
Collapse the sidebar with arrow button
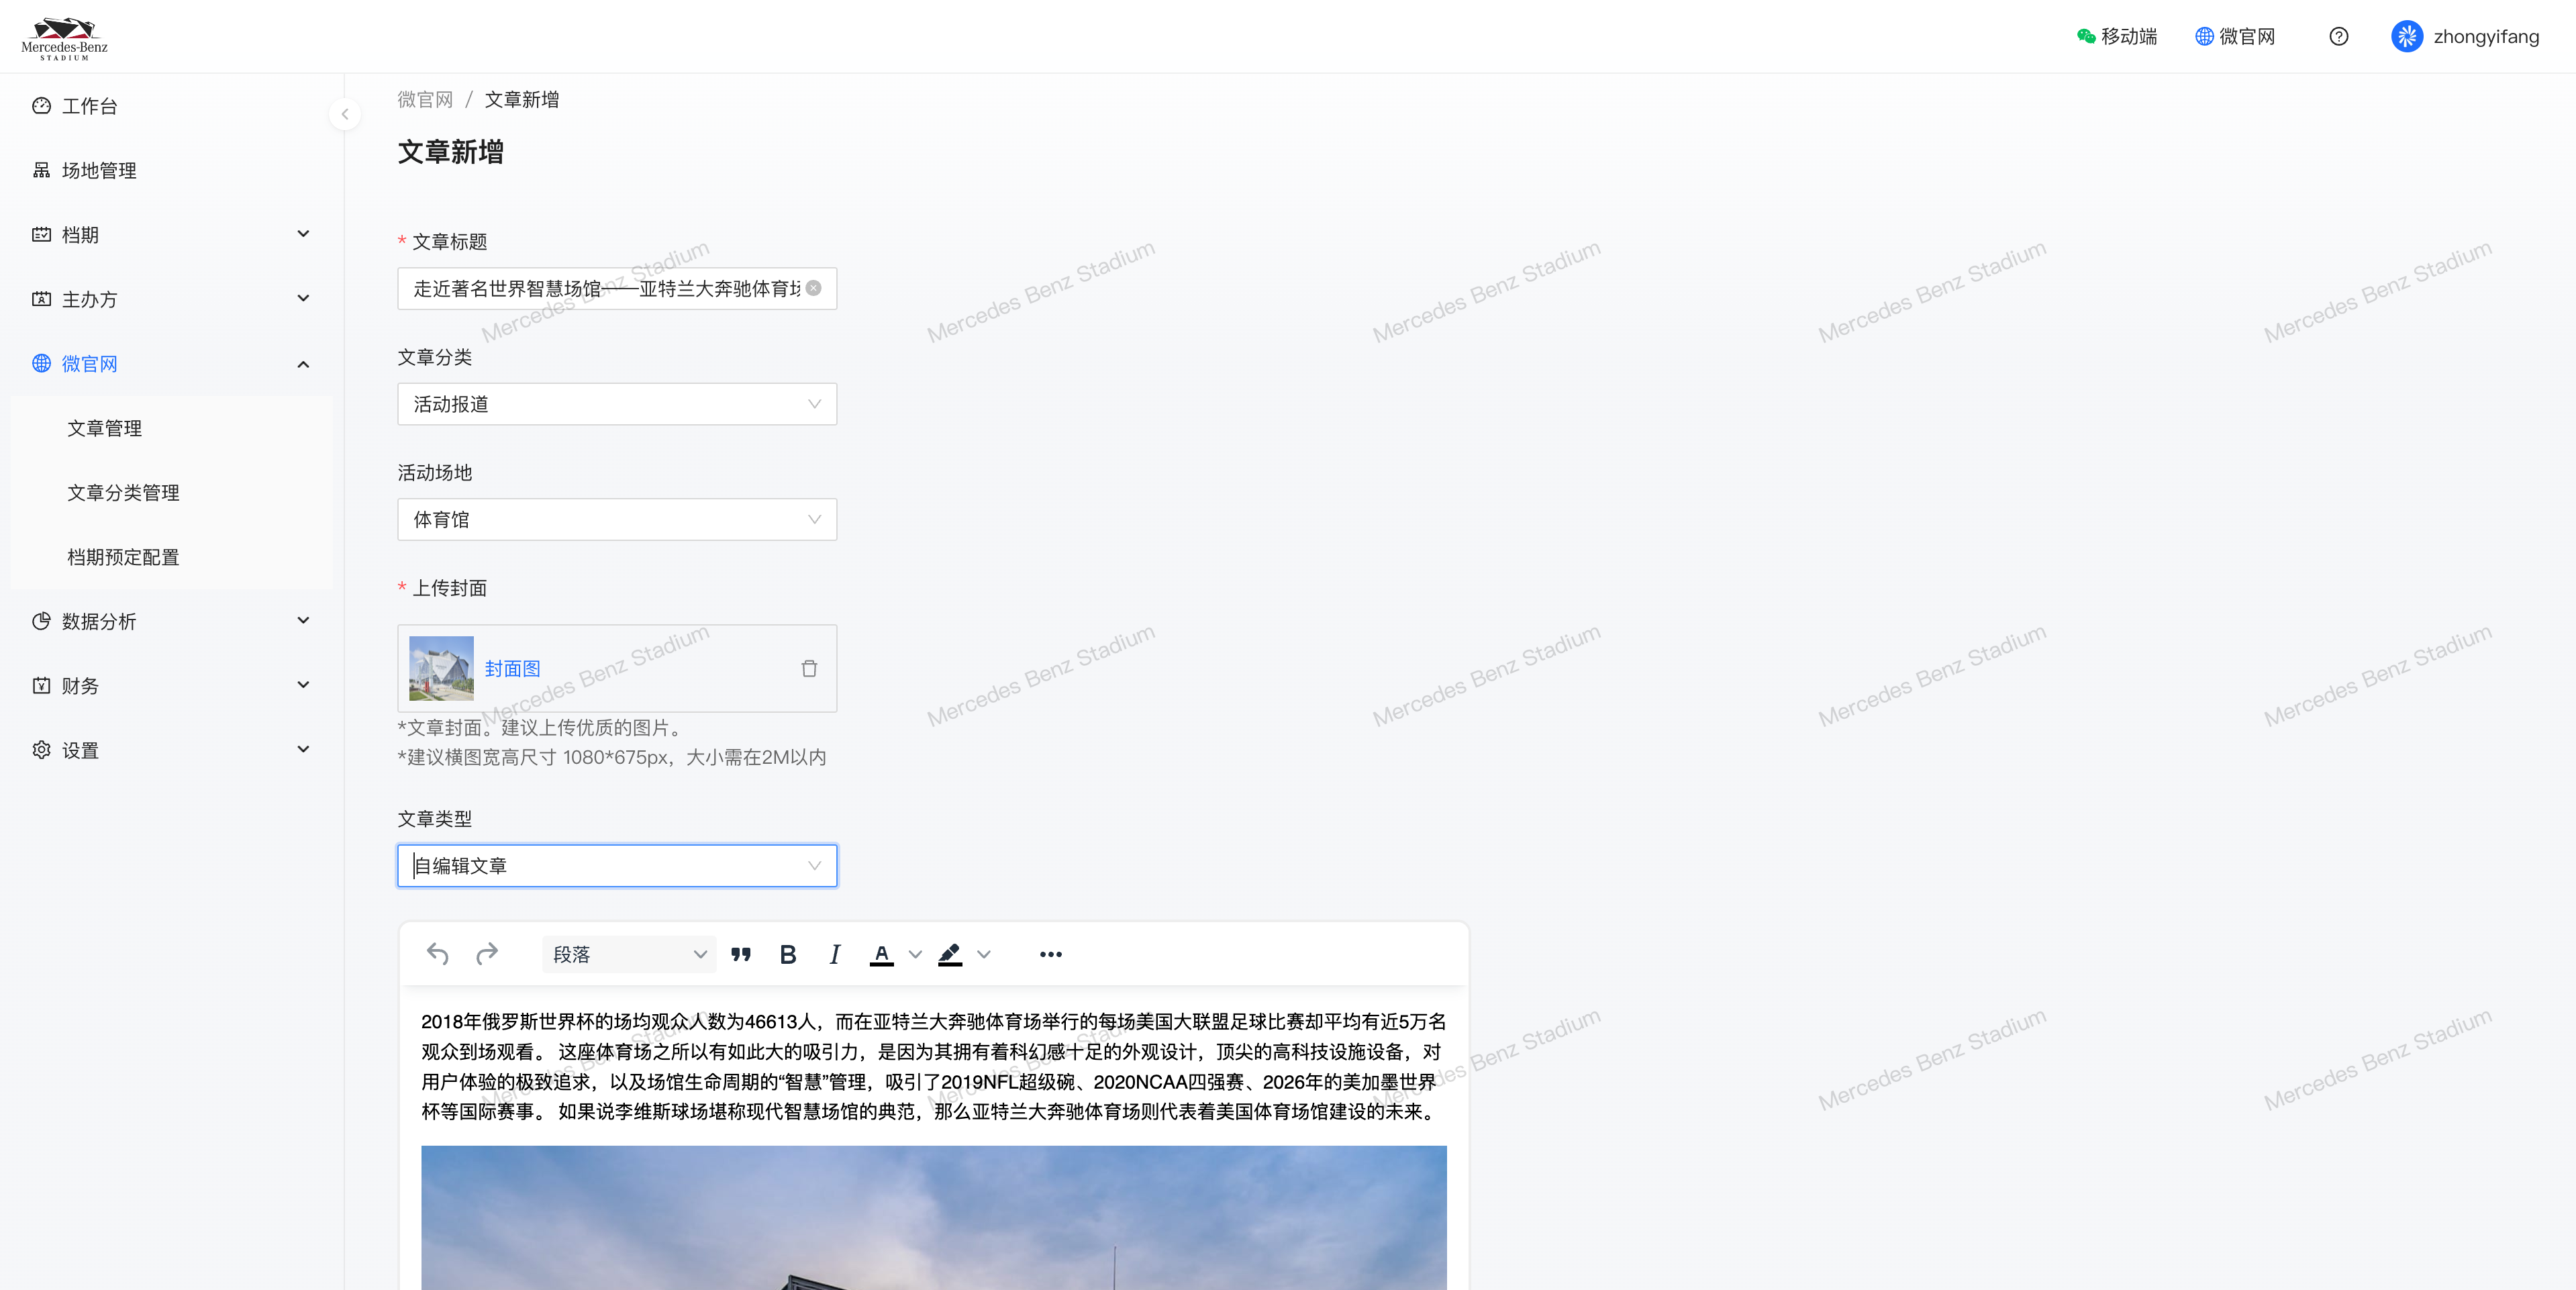click(345, 114)
